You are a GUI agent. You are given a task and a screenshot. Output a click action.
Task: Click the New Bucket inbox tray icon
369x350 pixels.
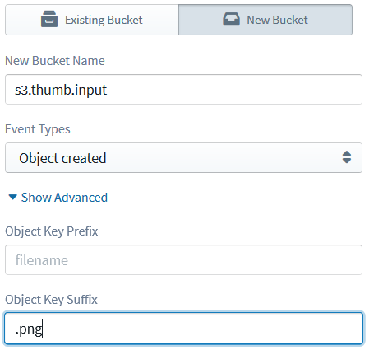pyautogui.click(x=231, y=19)
